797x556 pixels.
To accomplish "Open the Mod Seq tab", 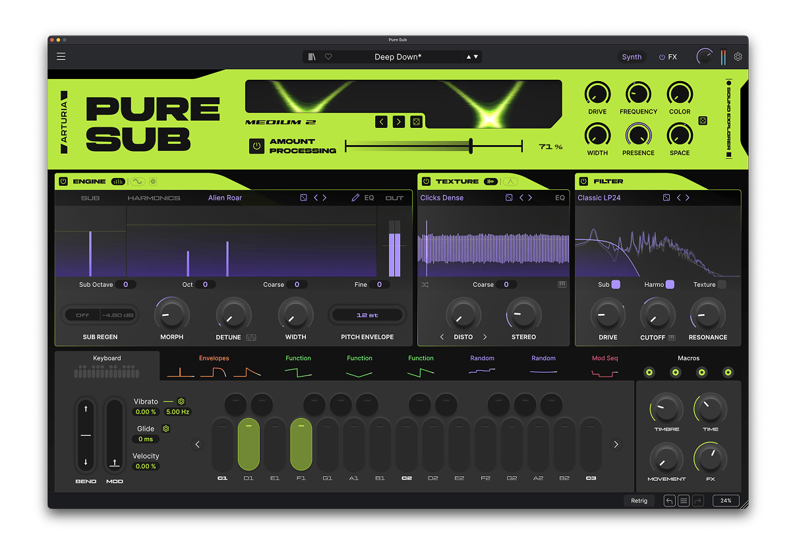I will tap(605, 366).
